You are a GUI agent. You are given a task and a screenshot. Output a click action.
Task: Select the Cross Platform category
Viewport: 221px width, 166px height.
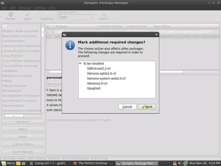click(x=13, y=56)
